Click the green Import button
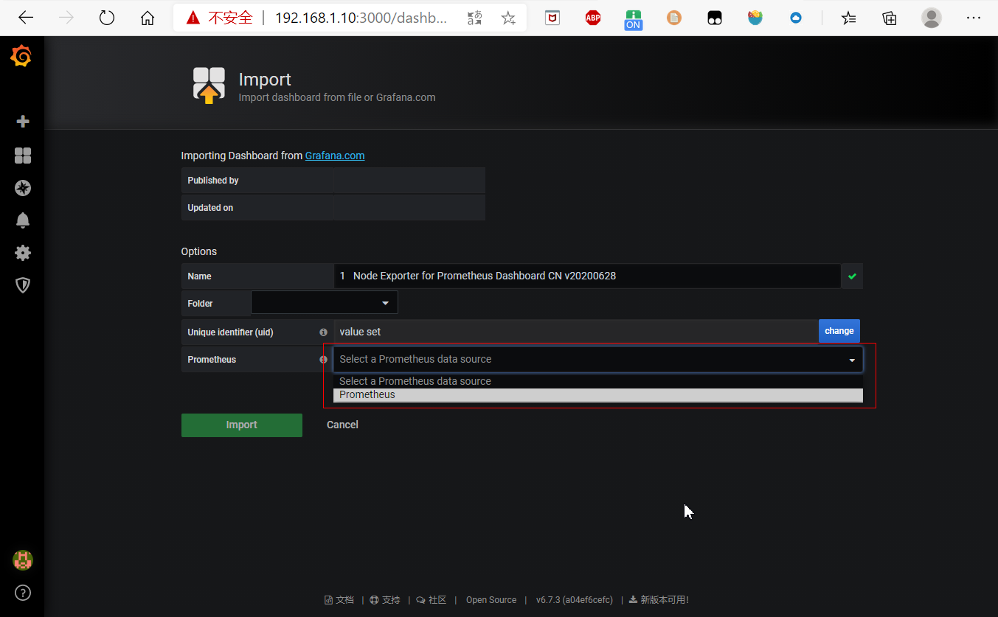The image size is (998, 617). point(242,425)
